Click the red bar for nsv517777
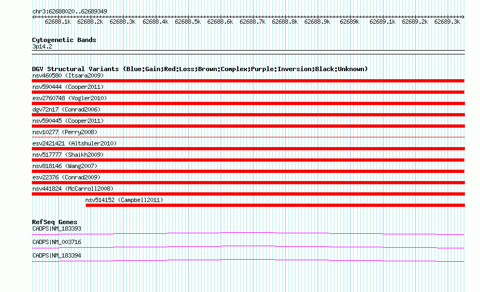Viewport: 480px width, 292px height. point(248,160)
